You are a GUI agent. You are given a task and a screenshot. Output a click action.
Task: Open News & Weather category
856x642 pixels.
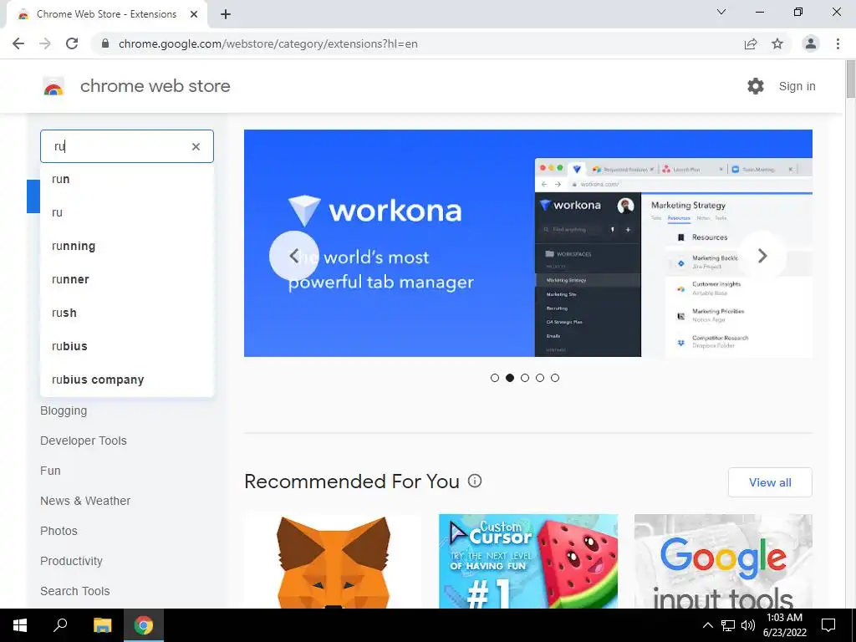click(x=85, y=501)
